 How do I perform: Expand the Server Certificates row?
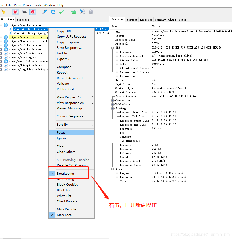click(x=117, y=72)
